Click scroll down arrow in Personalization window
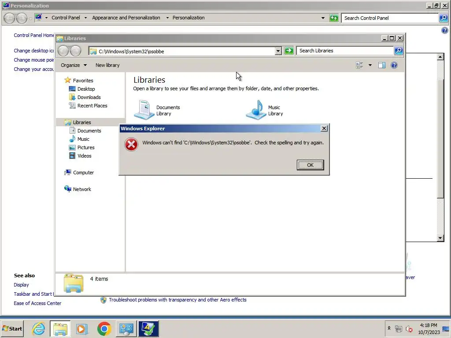 440,238
